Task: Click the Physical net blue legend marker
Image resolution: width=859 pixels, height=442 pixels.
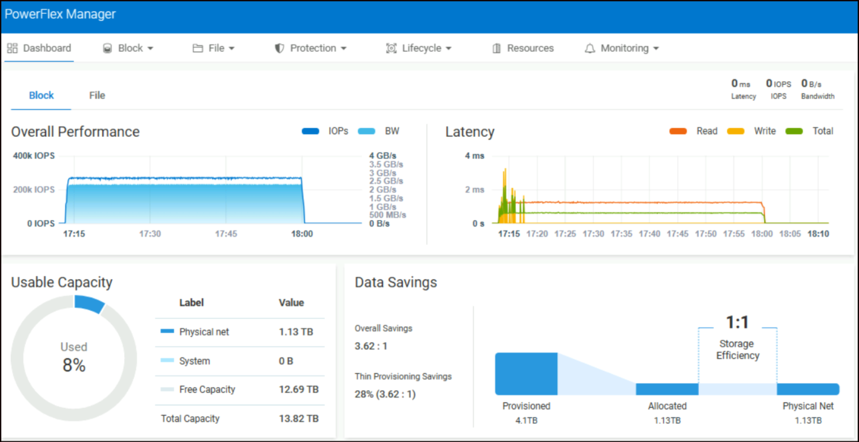Action: pyautogui.click(x=167, y=331)
